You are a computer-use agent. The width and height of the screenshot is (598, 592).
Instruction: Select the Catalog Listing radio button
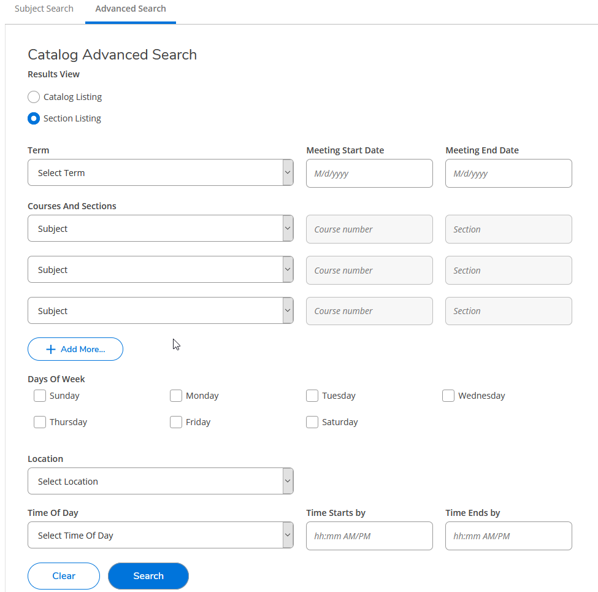click(x=34, y=97)
